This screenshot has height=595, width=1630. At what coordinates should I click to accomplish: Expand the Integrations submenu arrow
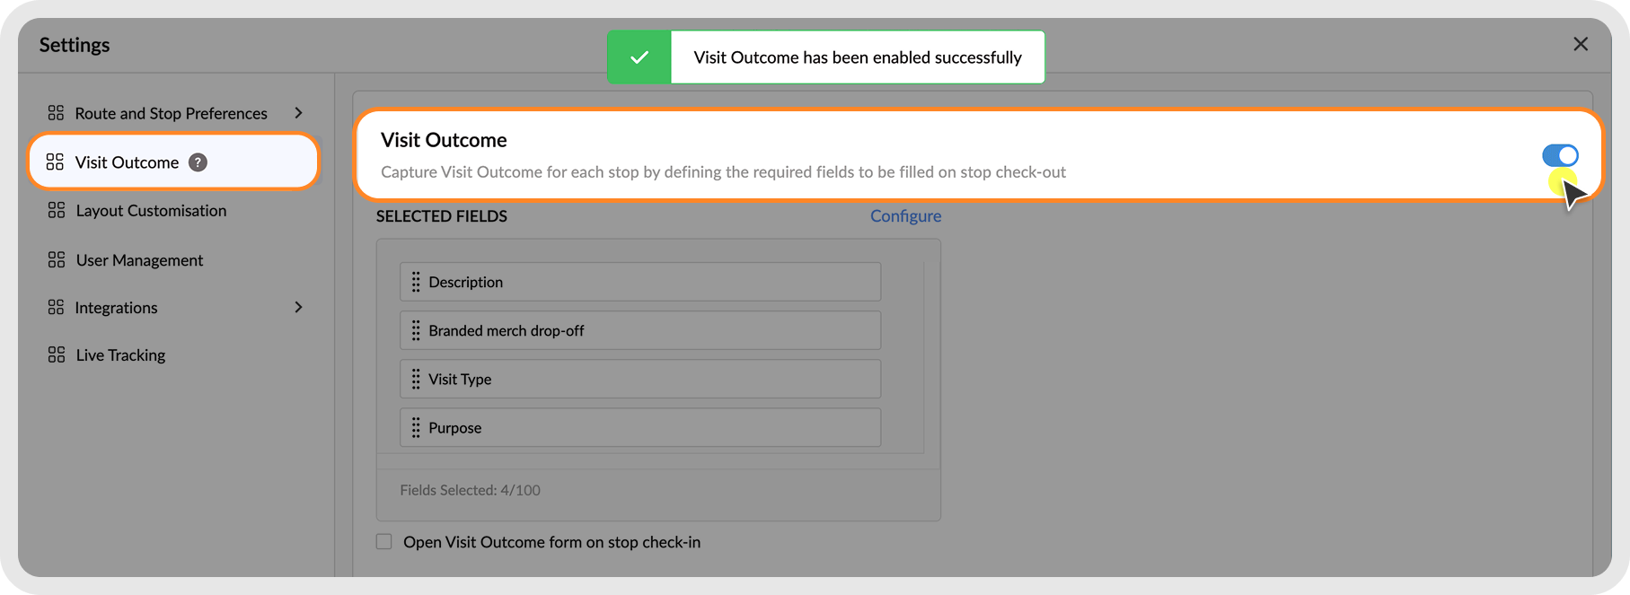tap(298, 308)
